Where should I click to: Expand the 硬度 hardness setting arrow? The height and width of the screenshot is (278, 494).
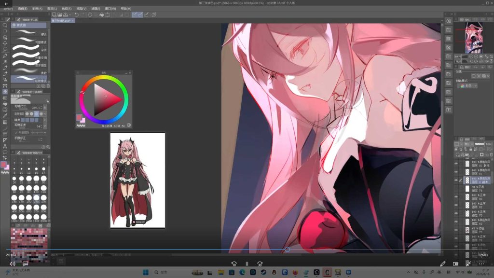pos(45,120)
